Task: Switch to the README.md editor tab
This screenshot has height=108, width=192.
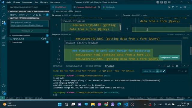Action: [61, 7]
